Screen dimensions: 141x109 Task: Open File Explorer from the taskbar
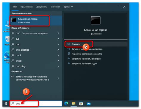coord(73,104)
